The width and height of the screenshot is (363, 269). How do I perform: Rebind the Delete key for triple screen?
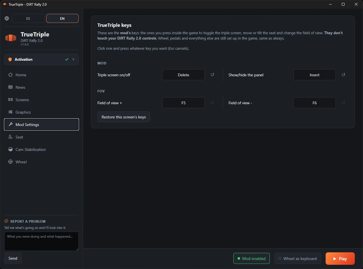click(x=183, y=75)
